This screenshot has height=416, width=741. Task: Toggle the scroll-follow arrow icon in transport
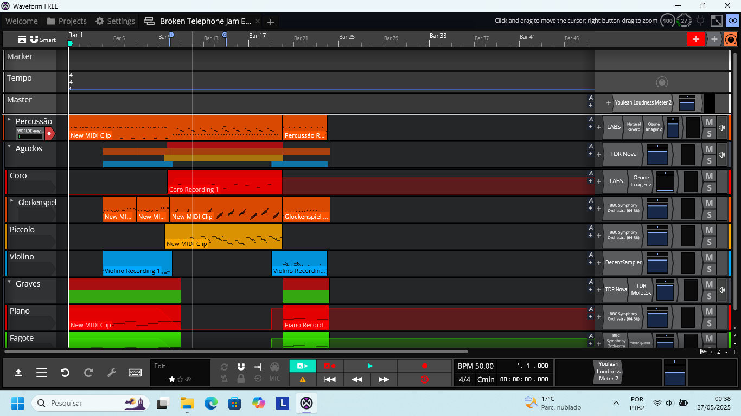pyautogui.click(x=258, y=367)
